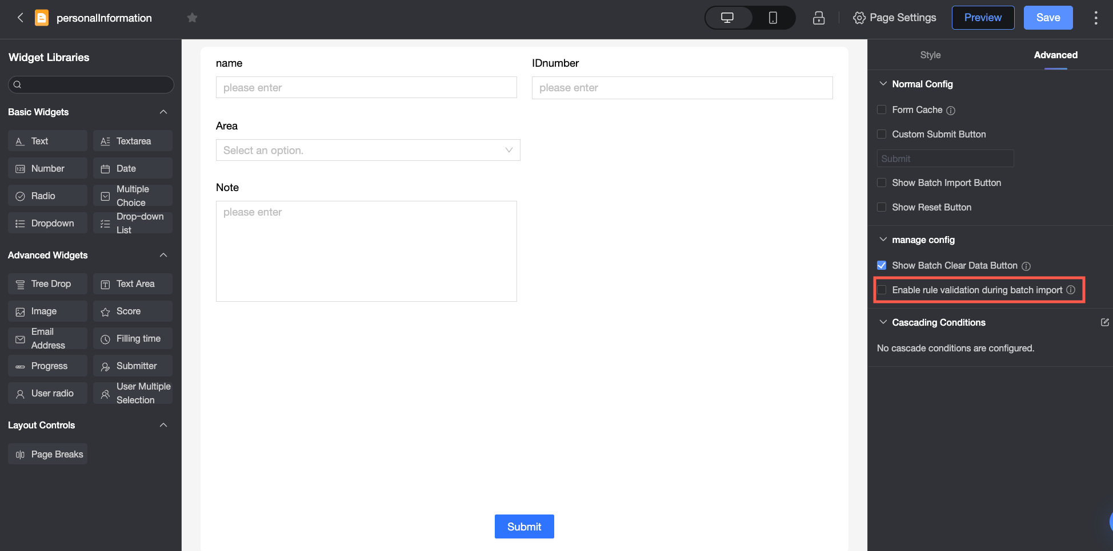Click the name input field
Screen dimensions: 1113x551
(x=366, y=87)
